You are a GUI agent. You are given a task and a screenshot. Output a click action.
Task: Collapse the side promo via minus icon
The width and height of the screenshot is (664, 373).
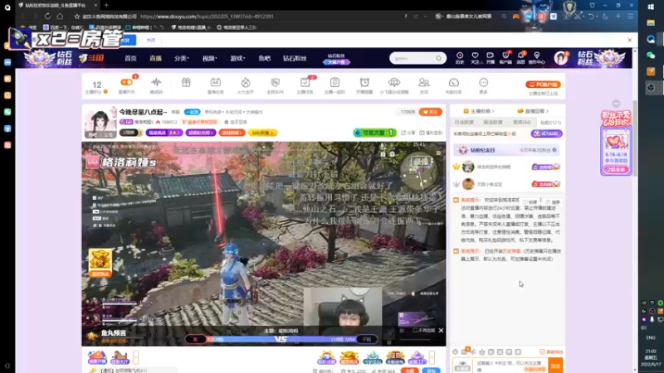616,104
